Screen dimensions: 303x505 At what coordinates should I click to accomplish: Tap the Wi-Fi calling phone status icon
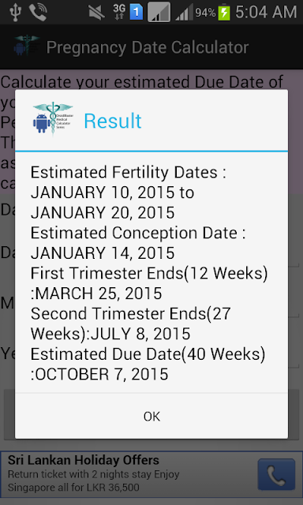point(38,13)
